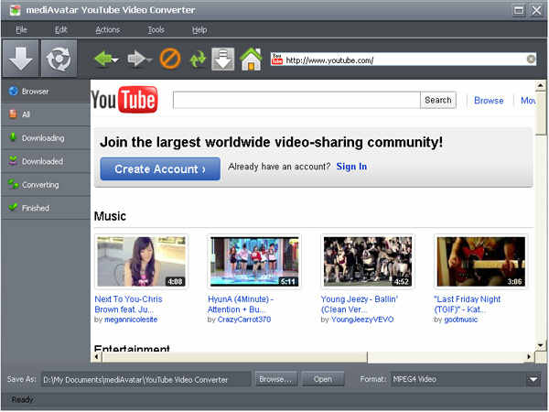The width and height of the screenshot is (549, 412).
Task: Go back with the green left arrow
Action: [103, 59]
